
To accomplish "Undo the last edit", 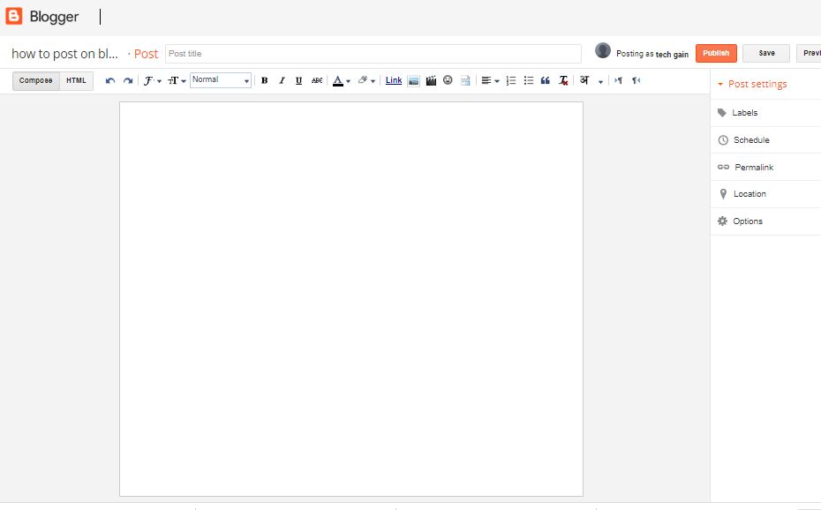I will pyautogui.click(x=109, y=80).
